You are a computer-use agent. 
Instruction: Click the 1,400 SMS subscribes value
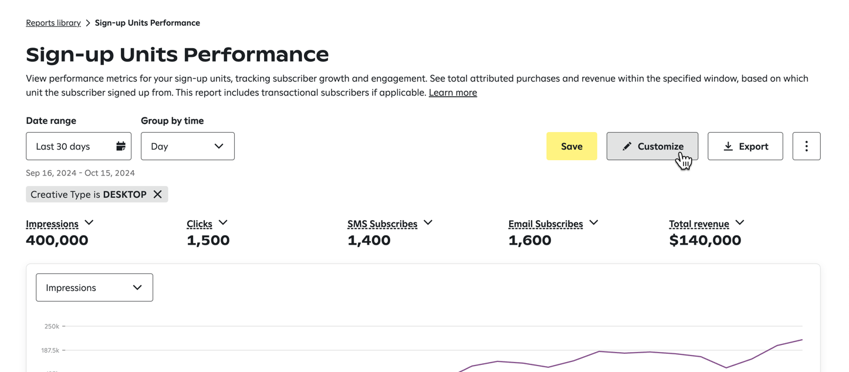coord(369,240)
